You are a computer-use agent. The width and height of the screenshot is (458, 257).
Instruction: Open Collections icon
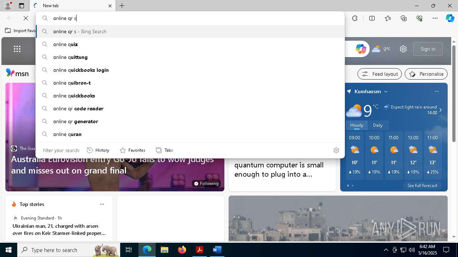click(x=404, y=18)
